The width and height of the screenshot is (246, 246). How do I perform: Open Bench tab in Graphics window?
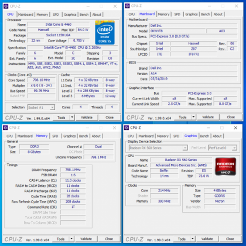pyautogui.click(x=204, y=136)
